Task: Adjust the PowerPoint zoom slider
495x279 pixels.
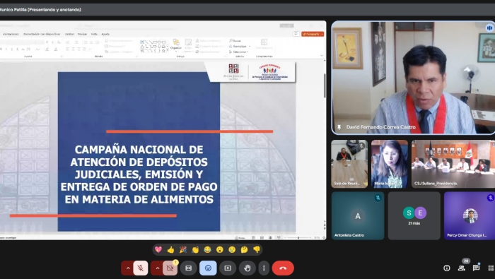Action: 298,238
